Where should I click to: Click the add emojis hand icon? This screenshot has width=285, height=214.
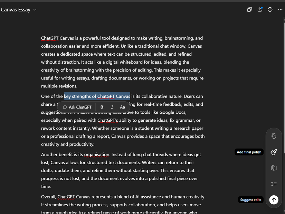pyautogui.click(x=274, y=136)
